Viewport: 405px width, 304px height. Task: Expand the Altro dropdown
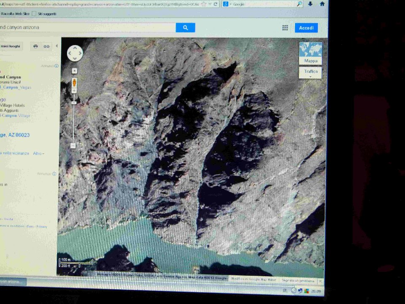[38, 154]
